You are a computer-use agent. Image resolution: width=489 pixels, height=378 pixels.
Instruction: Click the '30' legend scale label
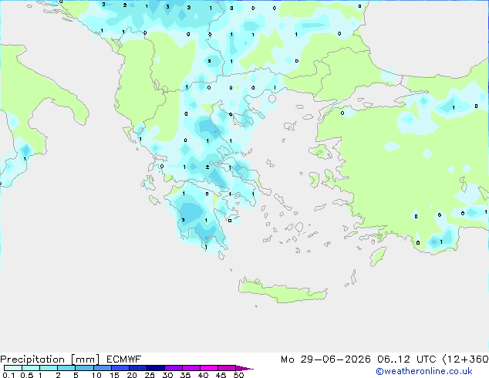point(167,375)
